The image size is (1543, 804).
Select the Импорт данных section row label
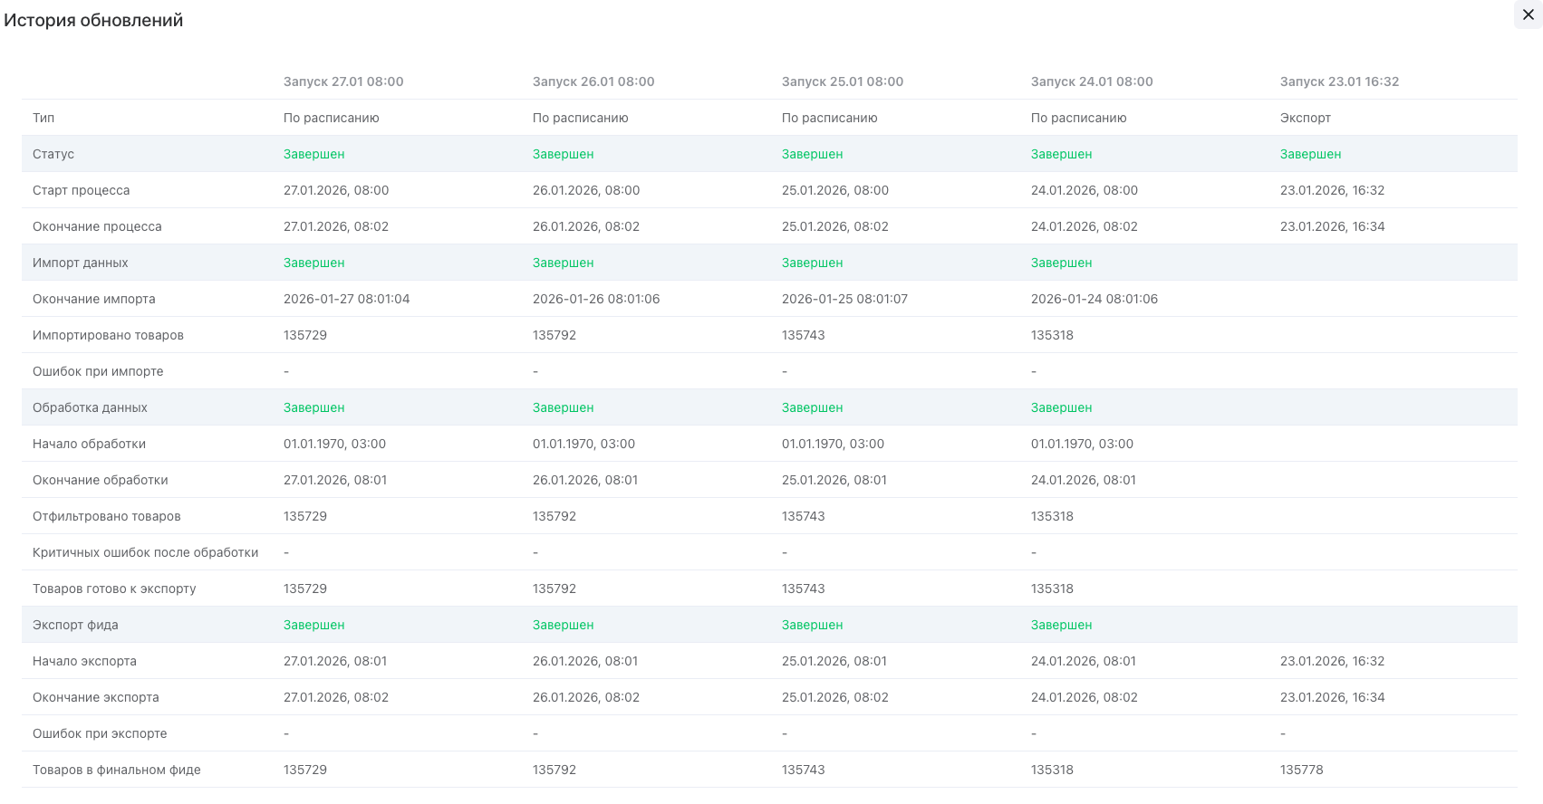click(x=81, y=263)
